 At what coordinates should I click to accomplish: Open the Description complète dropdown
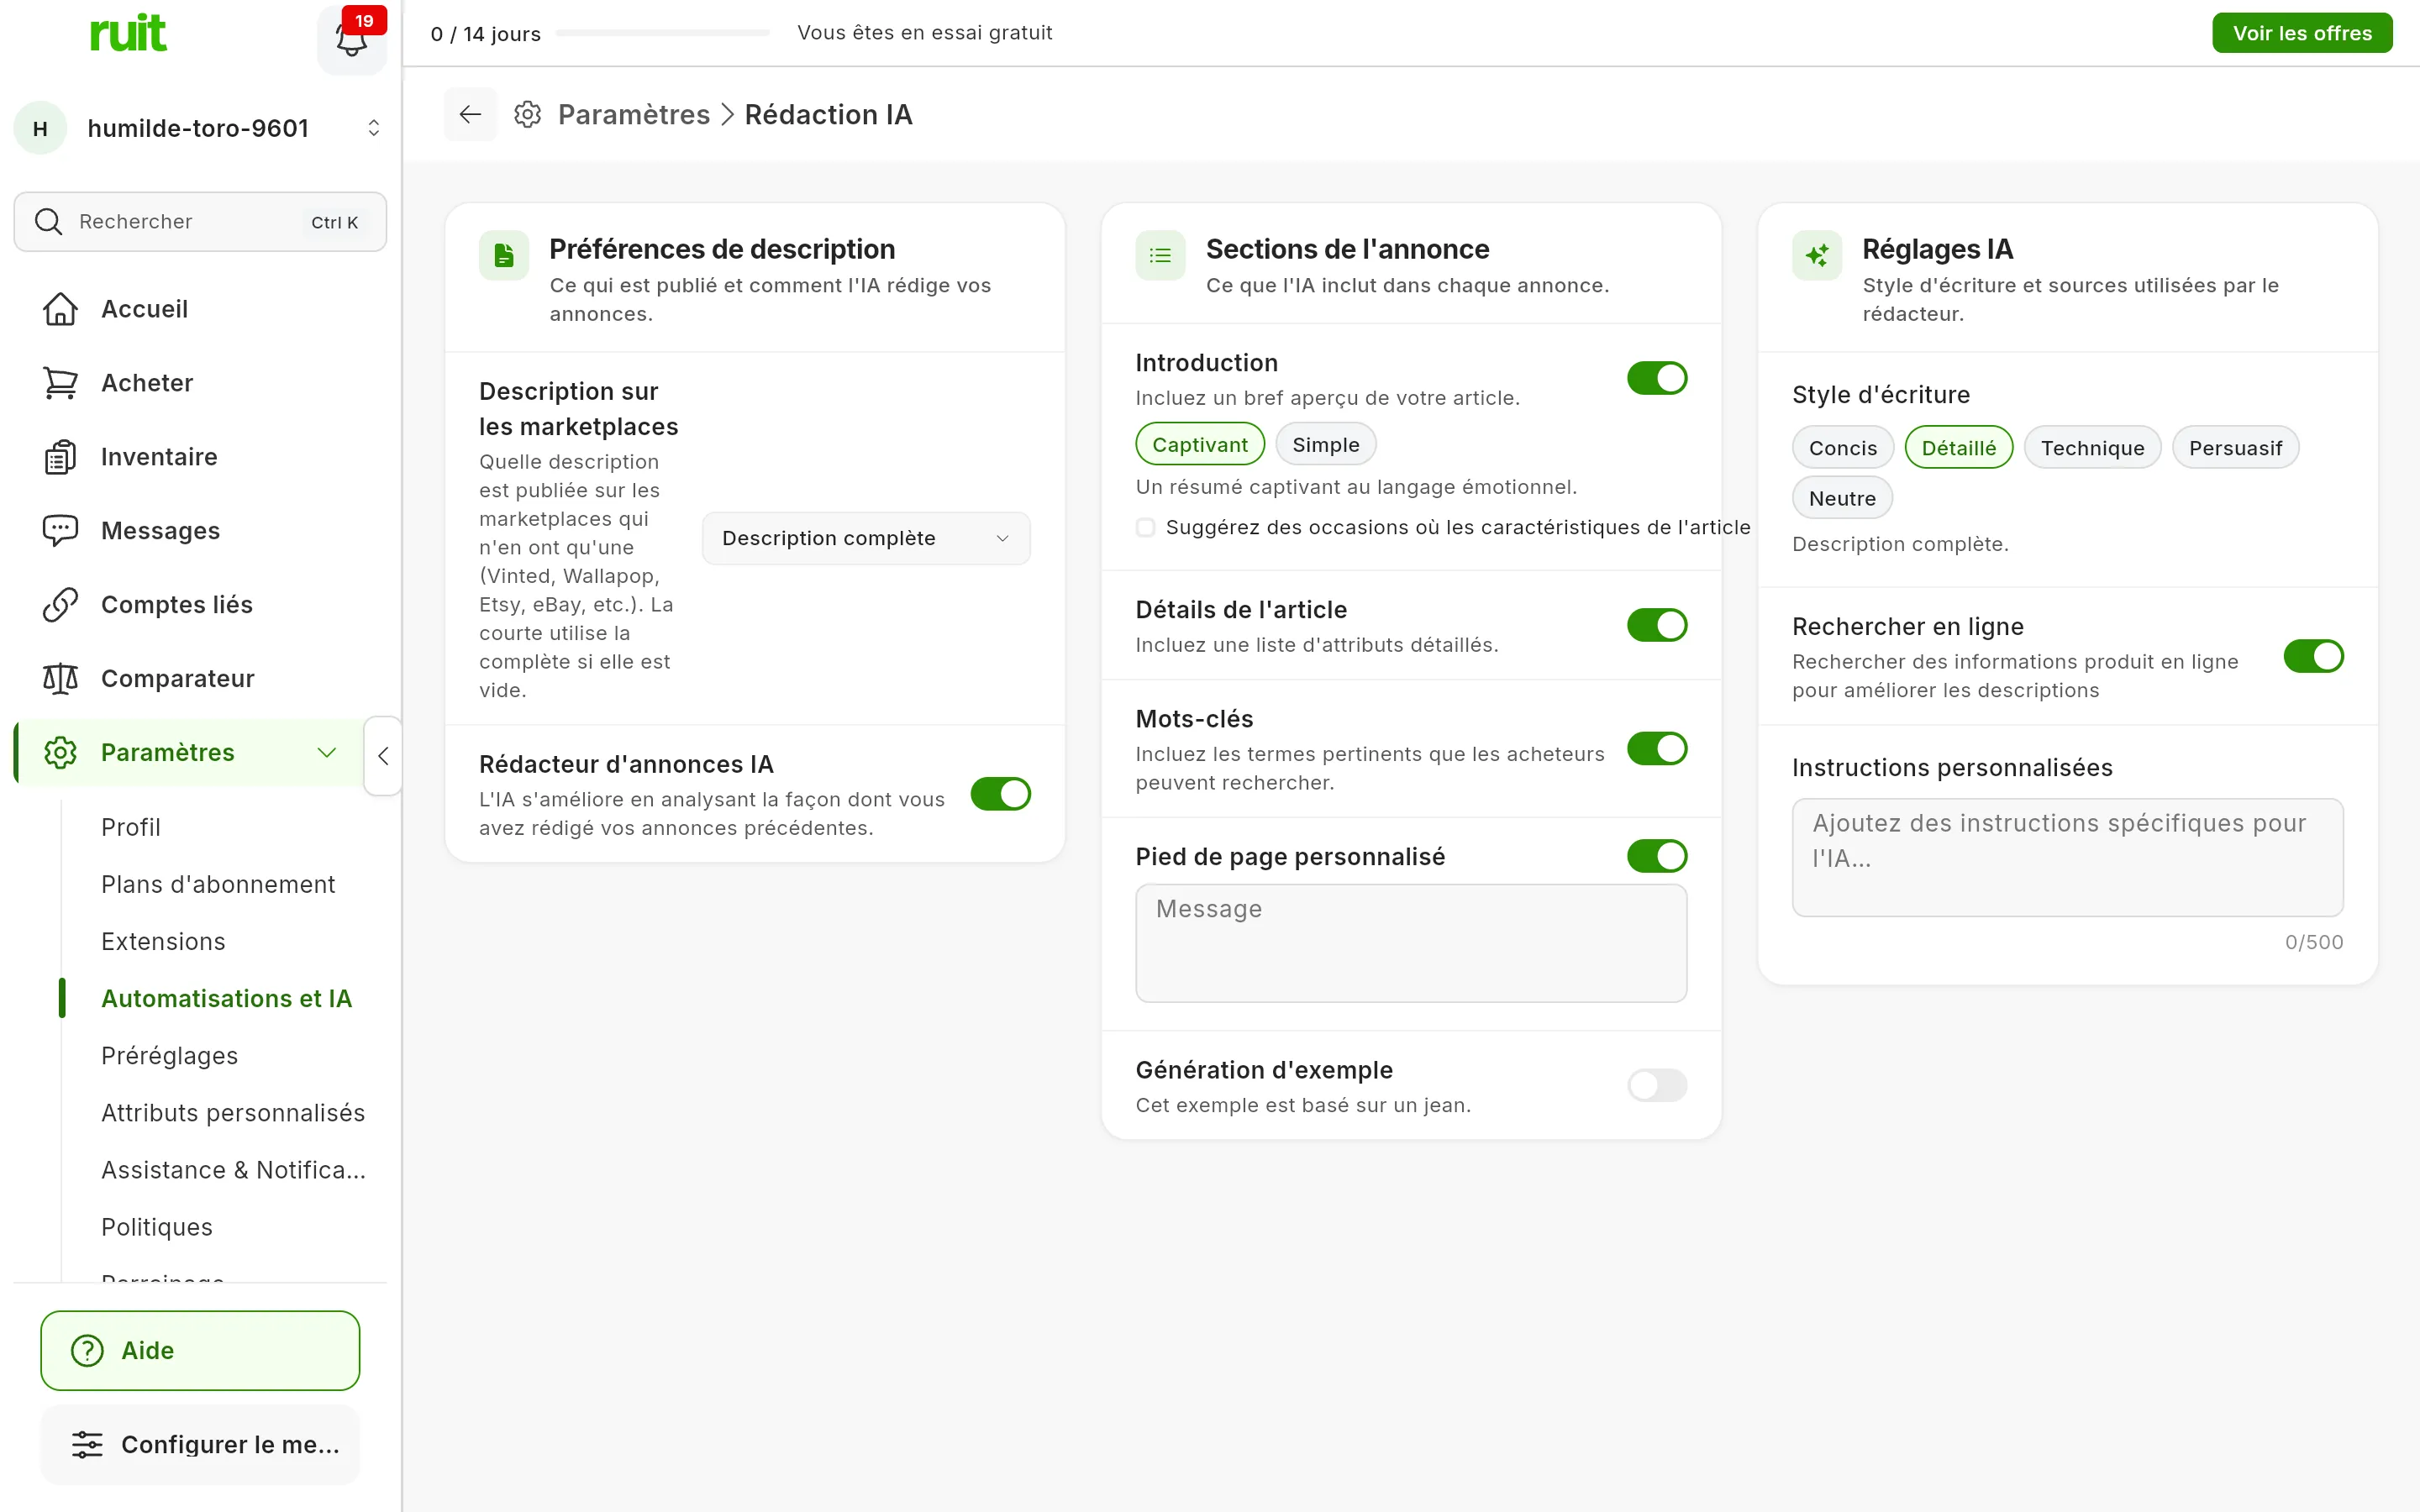pos(866,539)
